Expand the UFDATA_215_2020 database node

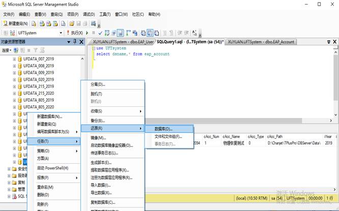point(15,94)
